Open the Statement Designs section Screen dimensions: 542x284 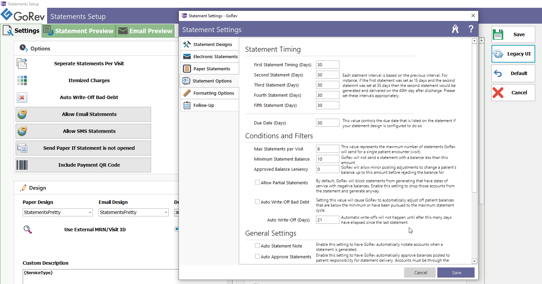[210, 44]
